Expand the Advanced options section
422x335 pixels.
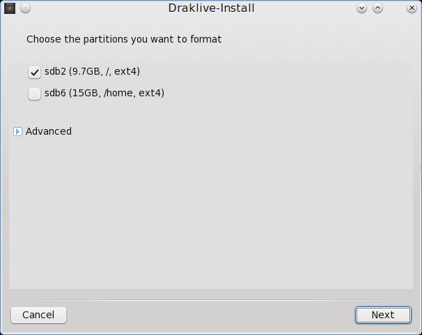[x=17, y=131]
